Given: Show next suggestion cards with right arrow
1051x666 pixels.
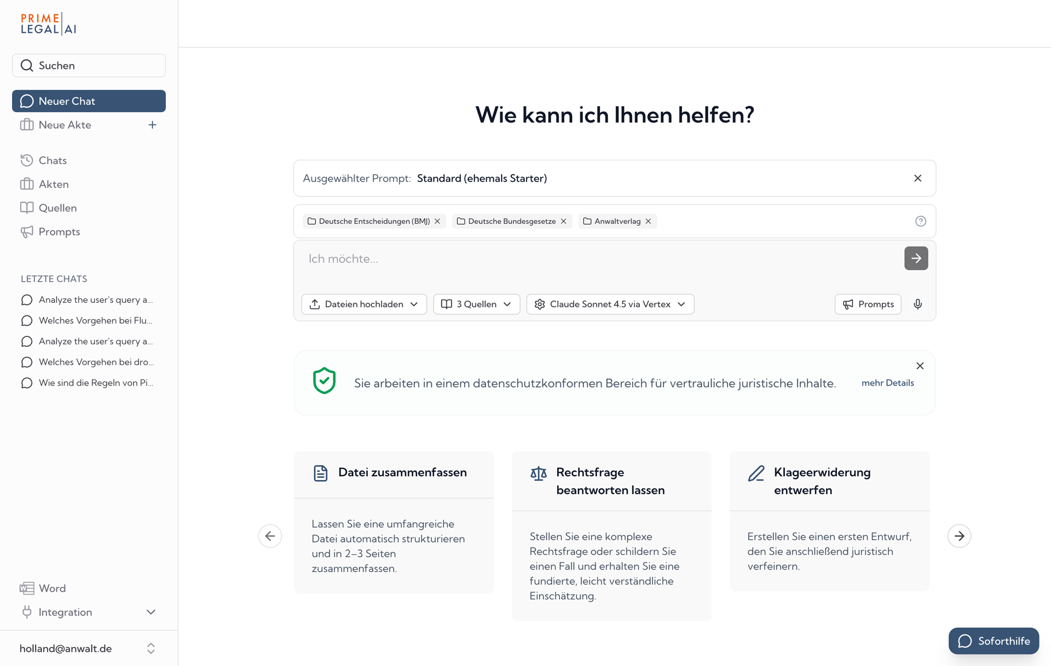Looking at the screenshot, I should (959, 536).
